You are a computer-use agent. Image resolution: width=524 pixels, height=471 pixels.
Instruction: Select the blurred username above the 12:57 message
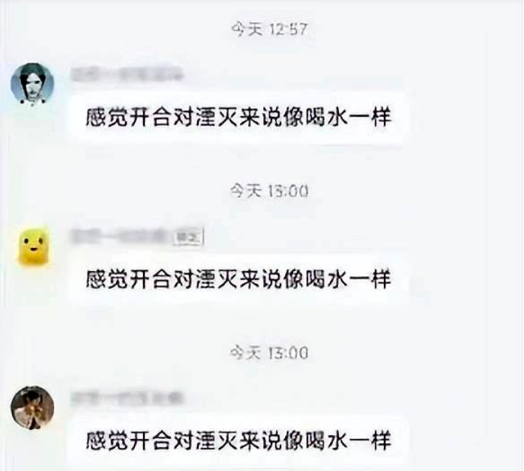[x=127, y=74]
